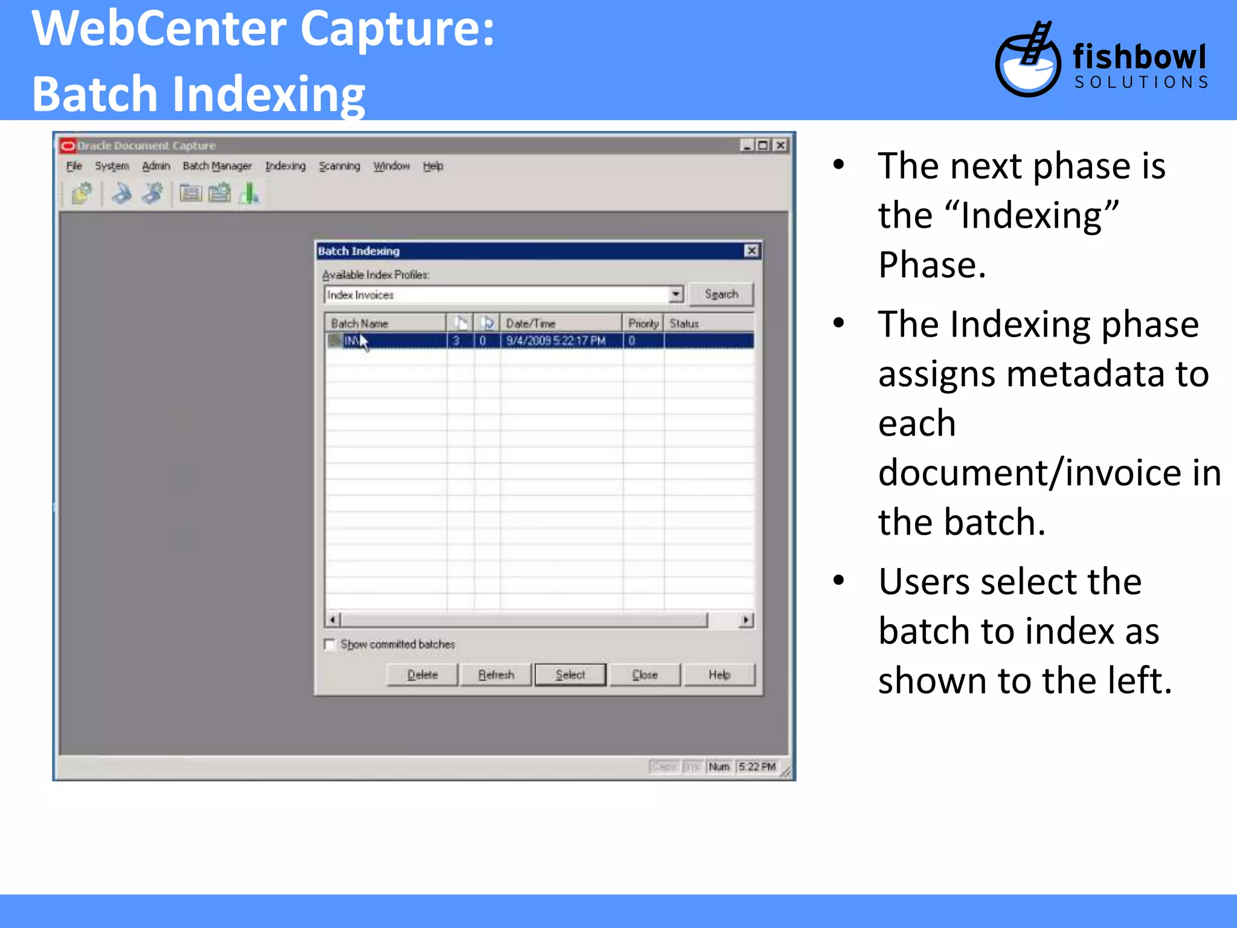Click the blue scanner toolbar icon
This screenshot has height=928, width=1237.
[x=121, y=194]
